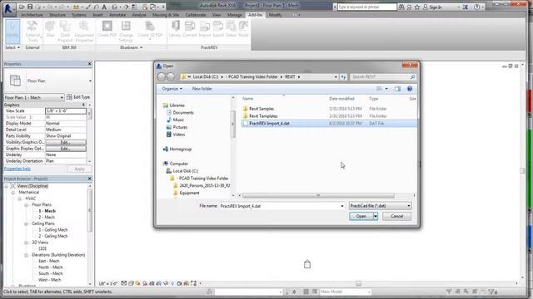Click the Search REVIT field
This screenshot has height=299, width=533.
(x=383, y=77)
